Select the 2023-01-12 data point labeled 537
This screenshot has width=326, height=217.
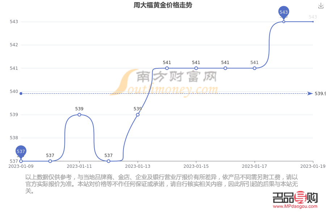pyautogui.click(x=109, y=161)
